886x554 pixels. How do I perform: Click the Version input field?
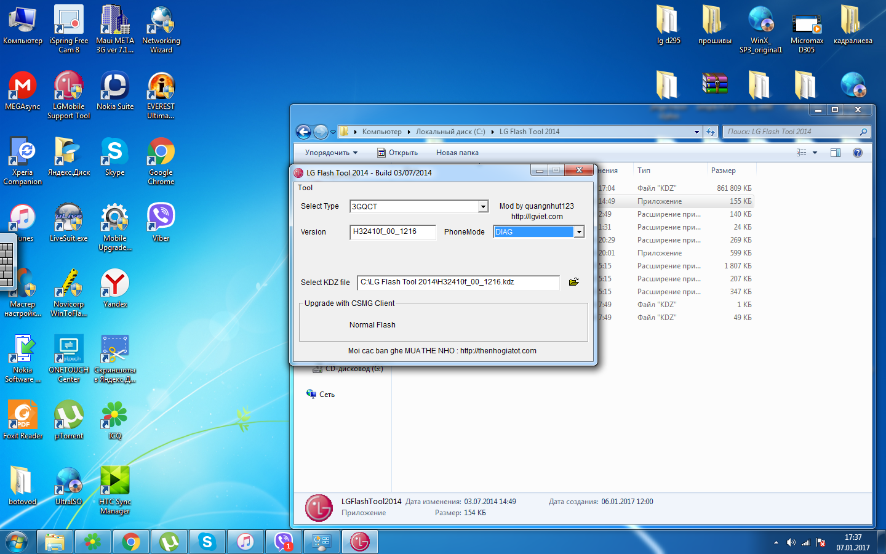pyautogui.click(x=392, y=232)
